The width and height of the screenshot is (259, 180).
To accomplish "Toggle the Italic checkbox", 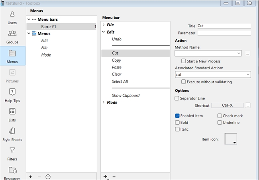I will point(177,129).
